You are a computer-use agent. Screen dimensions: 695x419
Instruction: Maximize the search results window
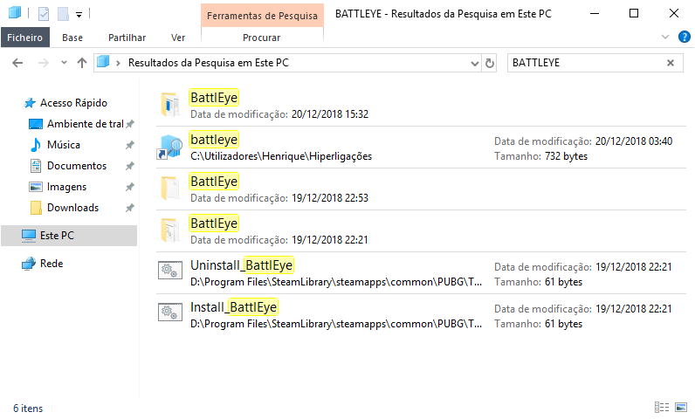[634, 13]
